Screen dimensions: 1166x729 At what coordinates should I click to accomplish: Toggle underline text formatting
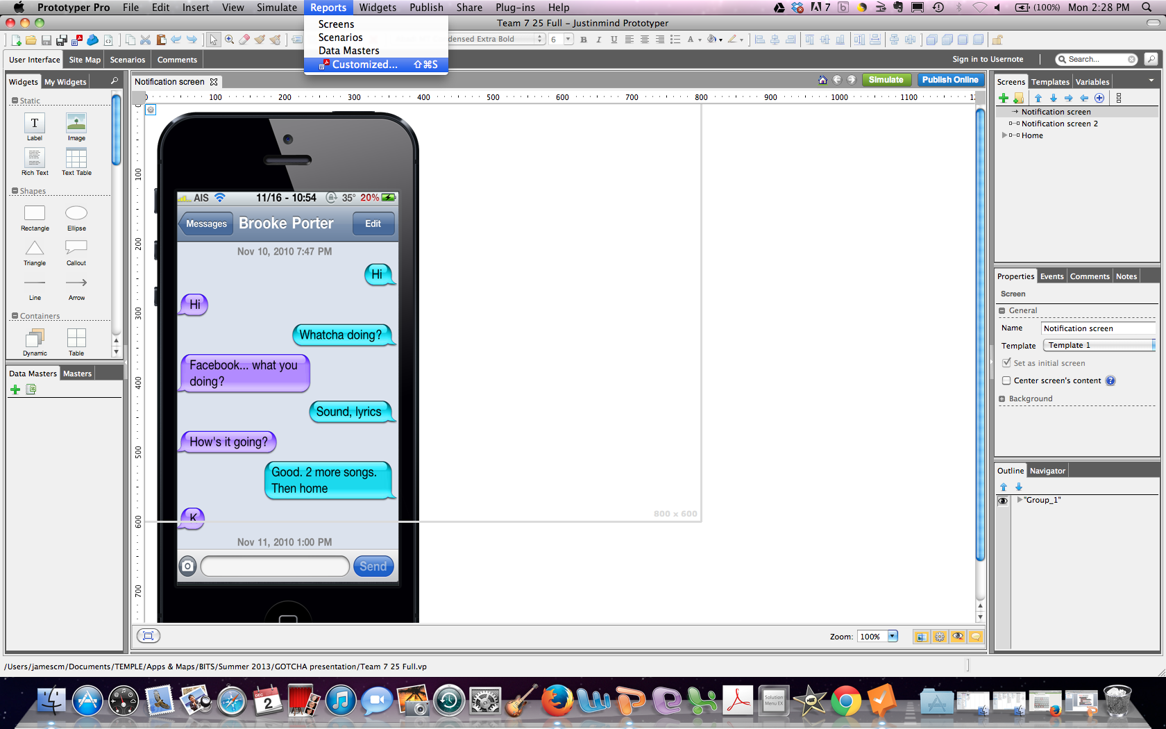[x=614, y=40]
